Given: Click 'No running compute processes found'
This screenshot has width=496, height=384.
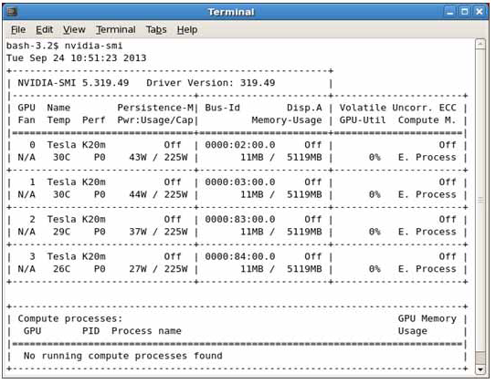Looking at the screenshot, I should coord(123,356).
